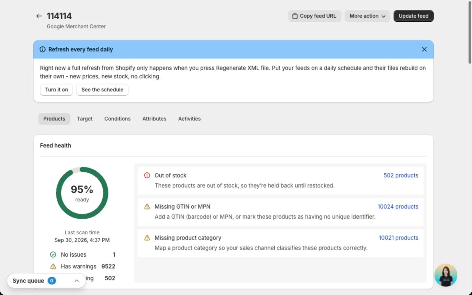Click the Sep 30, 2026, 4:37 PM timestamp
The width and height of the screenshot is (472, 295).
(82, 240)
